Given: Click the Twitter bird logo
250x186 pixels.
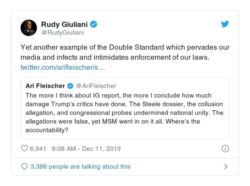Looking at the screenshot, I should pos(225,24).
